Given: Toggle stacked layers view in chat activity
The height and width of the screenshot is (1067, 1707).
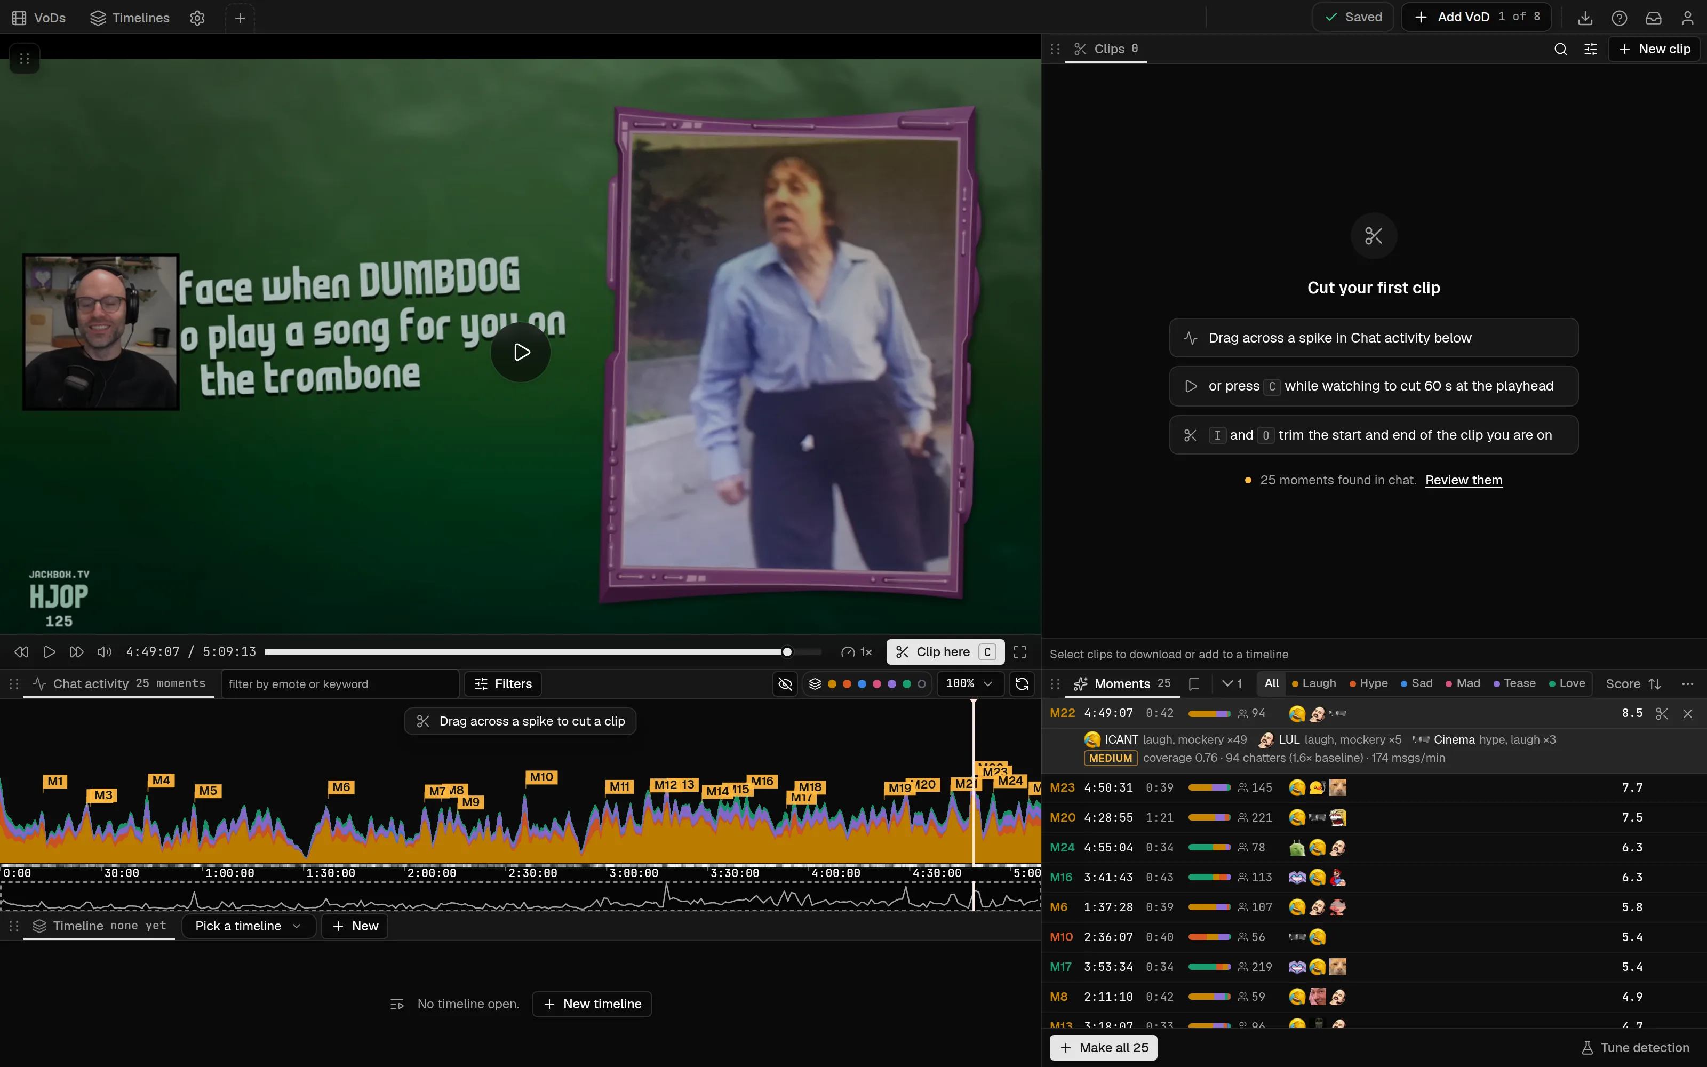Looking at the screenshot, I should pos(815,684).
